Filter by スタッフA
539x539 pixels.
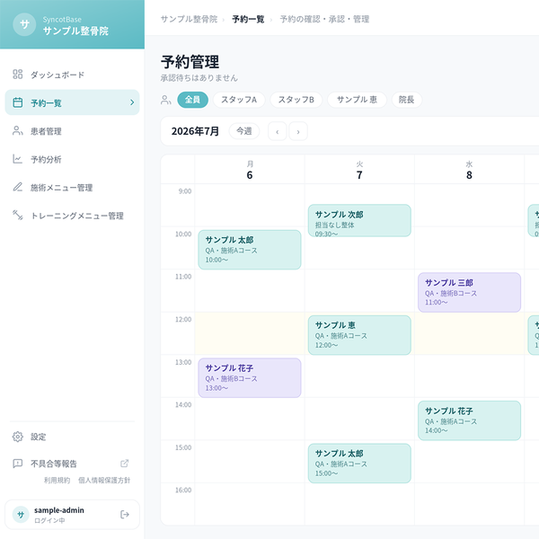coord(239,100)
